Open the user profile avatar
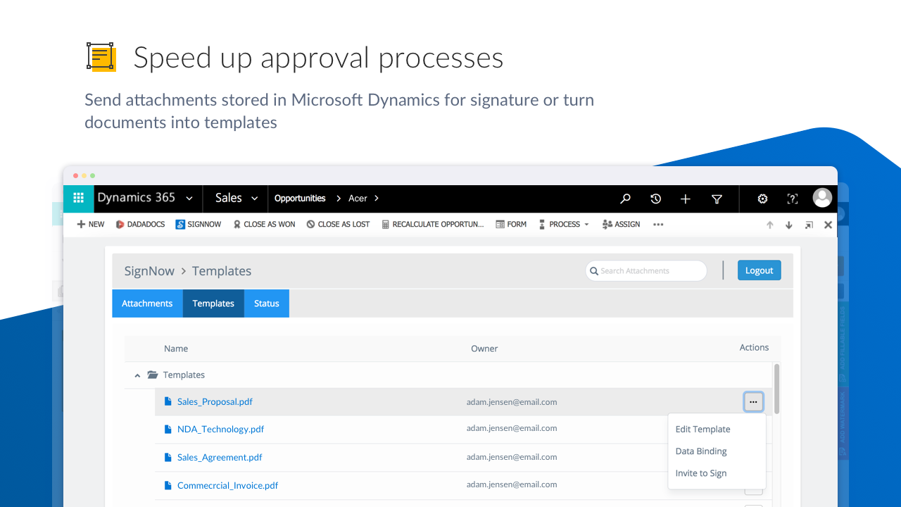 tap(822, 198)
